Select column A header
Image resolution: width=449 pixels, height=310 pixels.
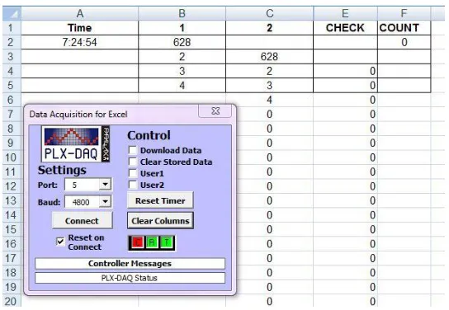tap(79, 13)
